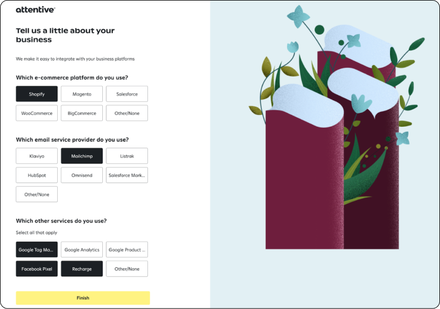Pick BigCommerce as the platform
The image size is (440, 309).
pos(81,113)
